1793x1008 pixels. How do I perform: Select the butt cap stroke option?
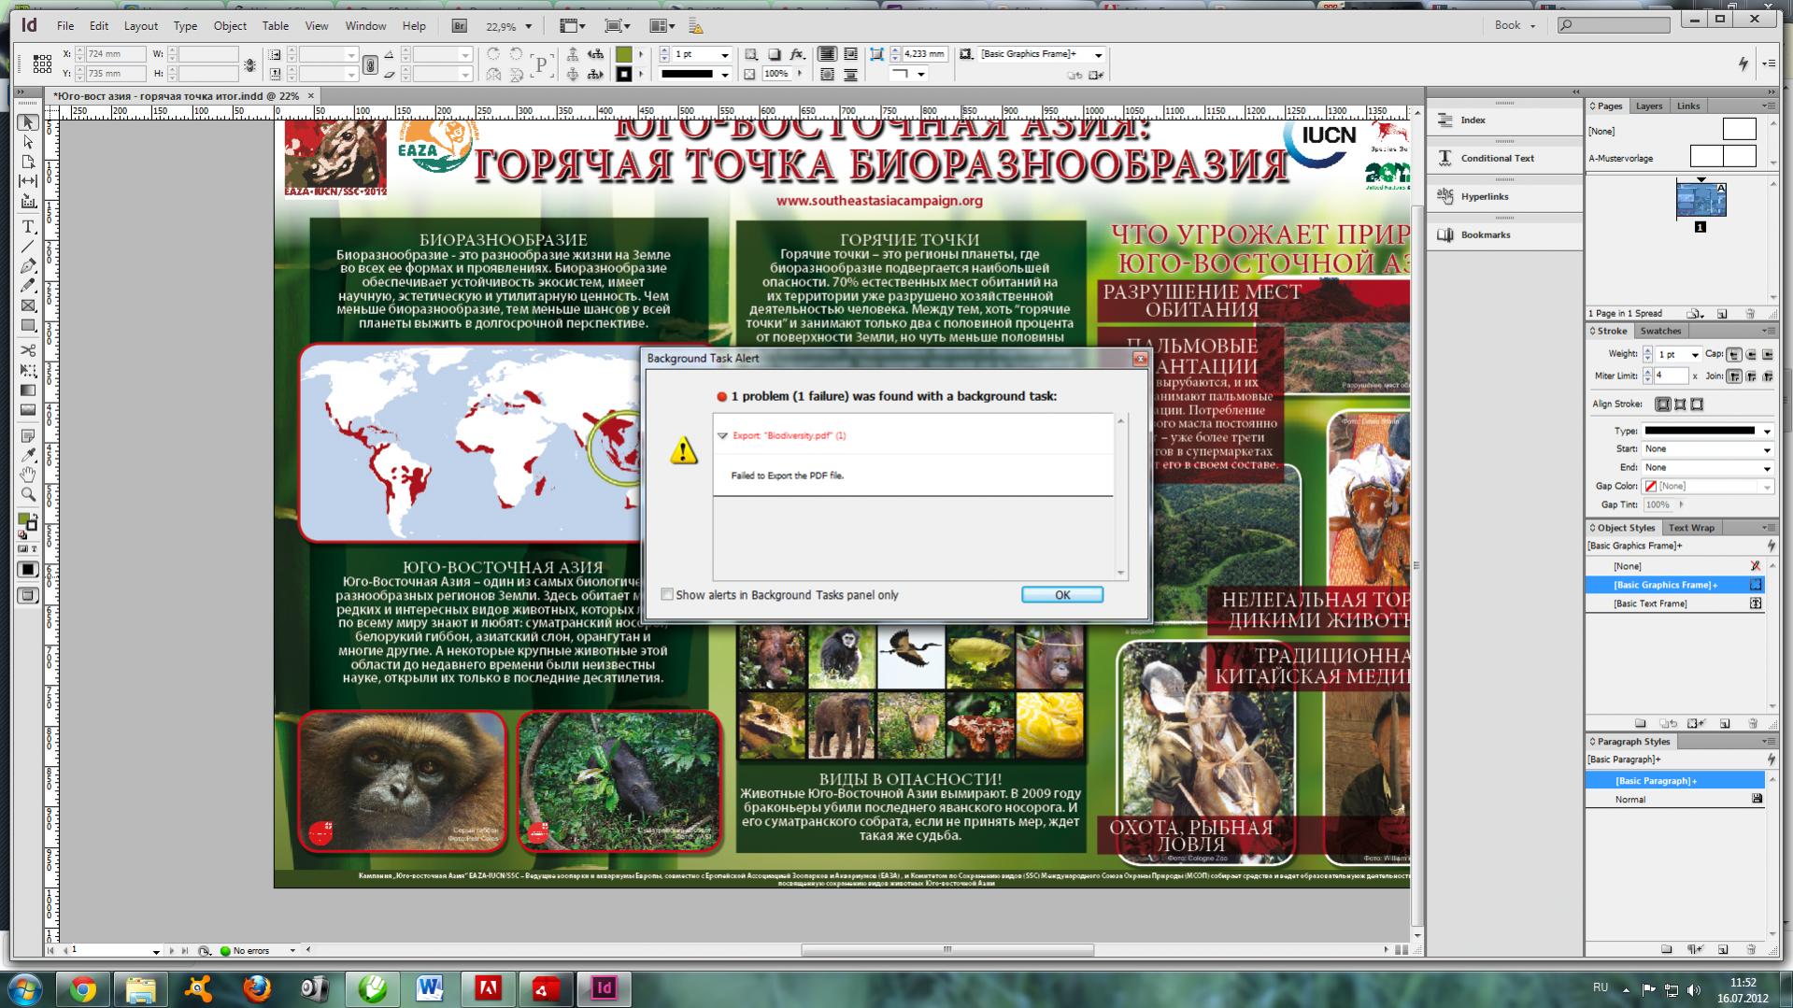tap(1734, 354)
